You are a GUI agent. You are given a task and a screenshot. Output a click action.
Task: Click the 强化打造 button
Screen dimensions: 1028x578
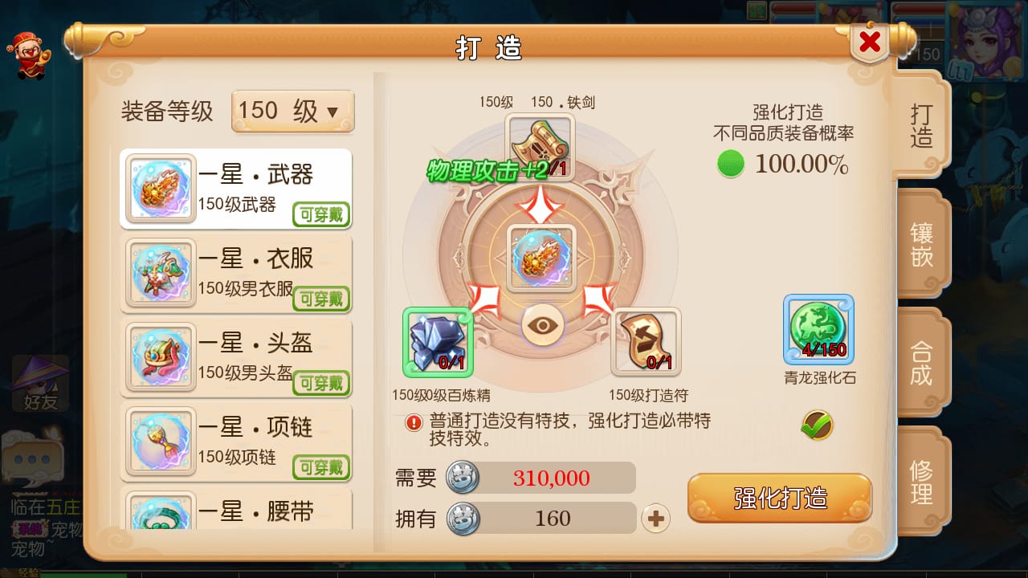pyautogui.click(x=780, y=498)
